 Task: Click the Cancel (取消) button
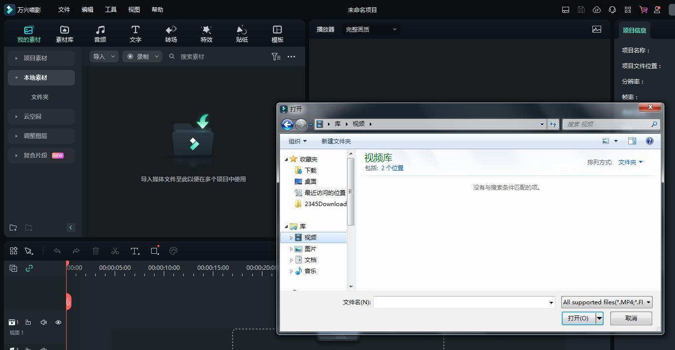click(631, 318)
